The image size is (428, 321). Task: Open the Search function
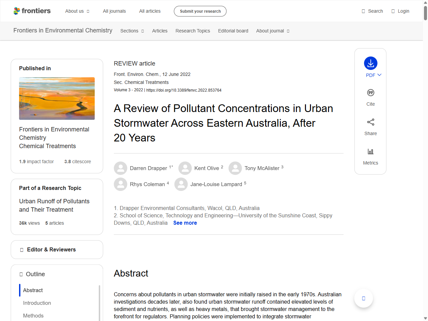(x=372, y=11)
